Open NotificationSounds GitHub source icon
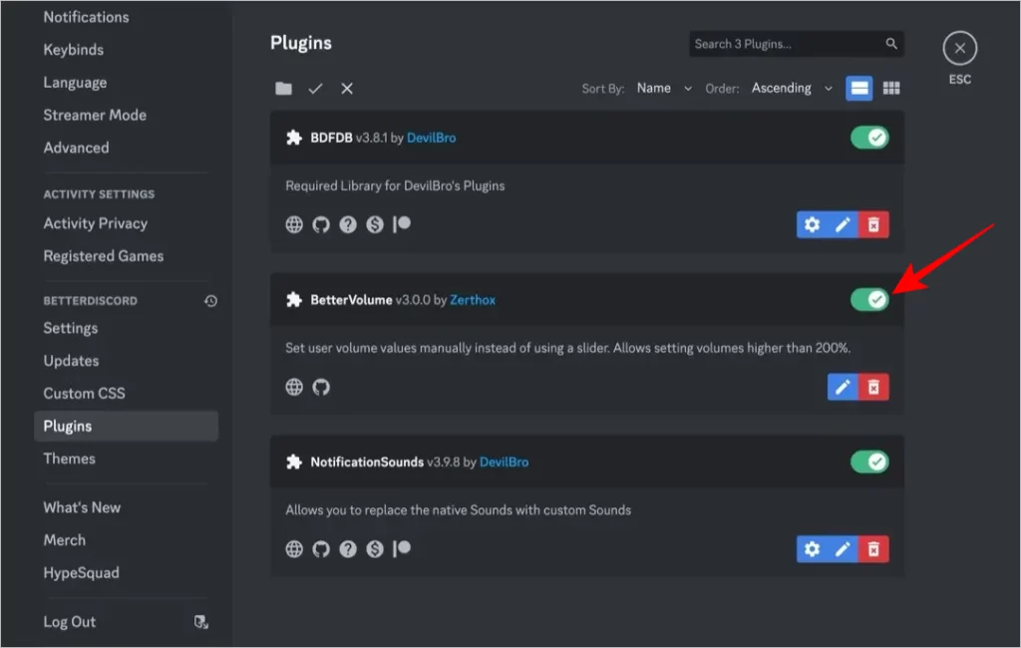This screenshot has width=1021, height=648. coord(321,549)
